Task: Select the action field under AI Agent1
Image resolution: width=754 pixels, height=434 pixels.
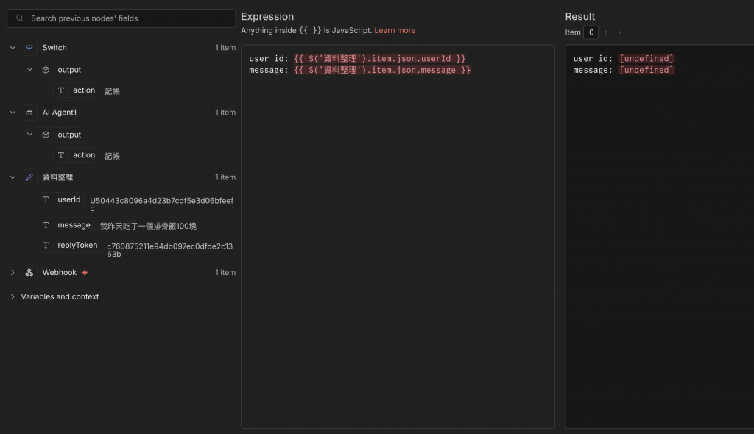Action: (77, 155)
